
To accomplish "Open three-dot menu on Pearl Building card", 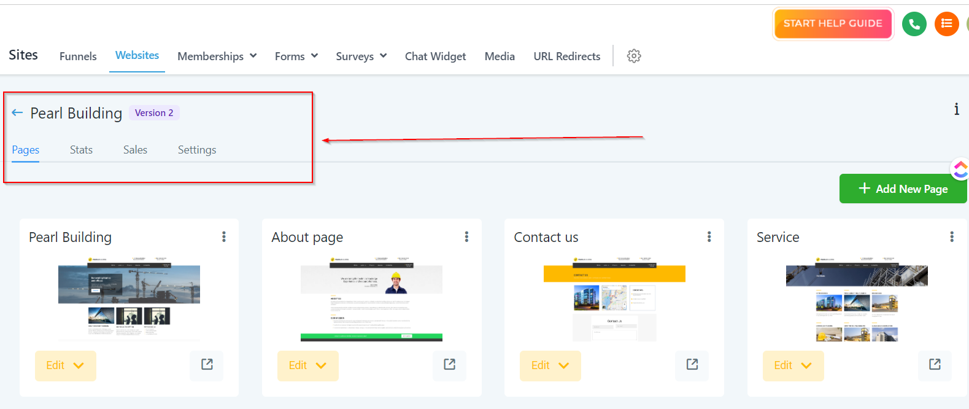I will point(224,237).
